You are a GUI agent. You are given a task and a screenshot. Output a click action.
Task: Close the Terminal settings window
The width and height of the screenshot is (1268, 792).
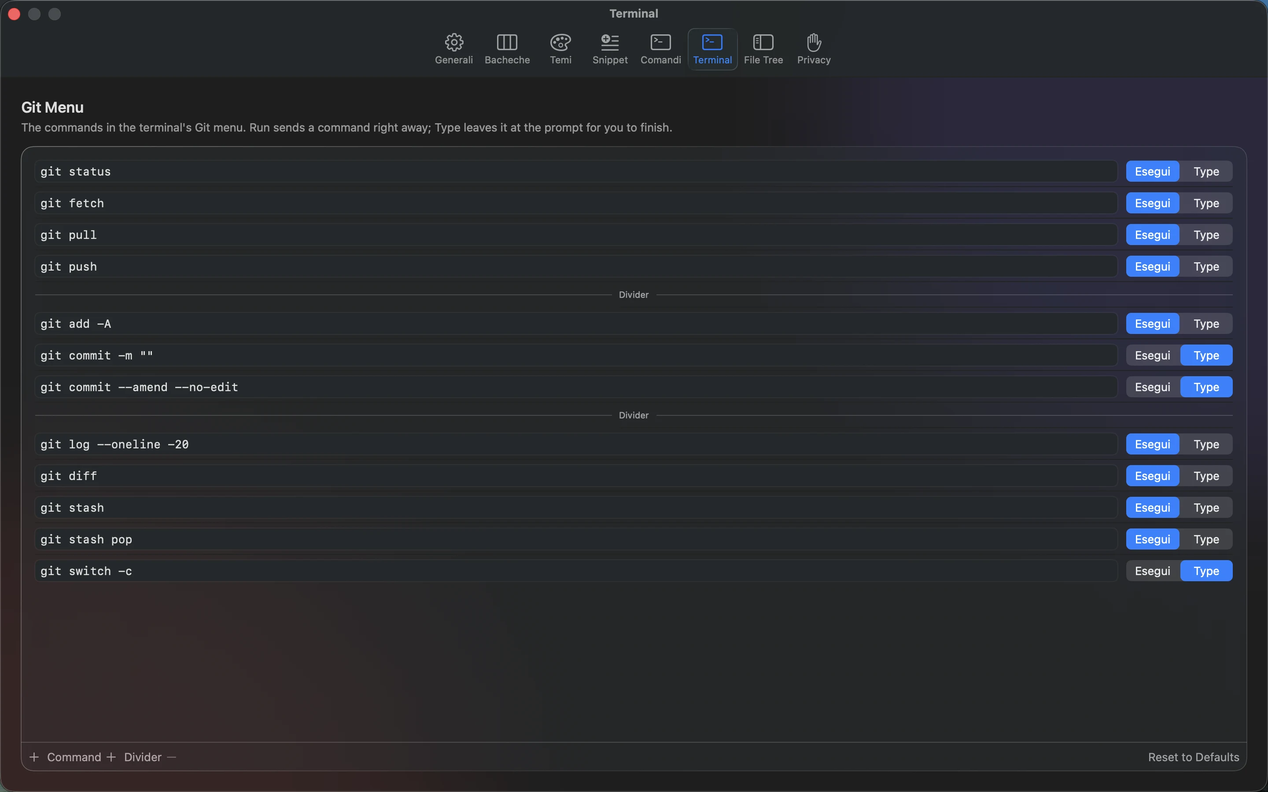[x=14, y=14]
